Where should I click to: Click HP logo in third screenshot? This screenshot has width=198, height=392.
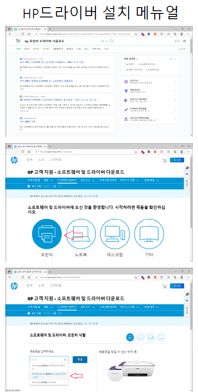14,286
